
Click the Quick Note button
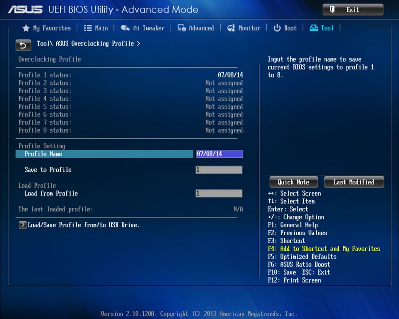click(x=293, y=182)
